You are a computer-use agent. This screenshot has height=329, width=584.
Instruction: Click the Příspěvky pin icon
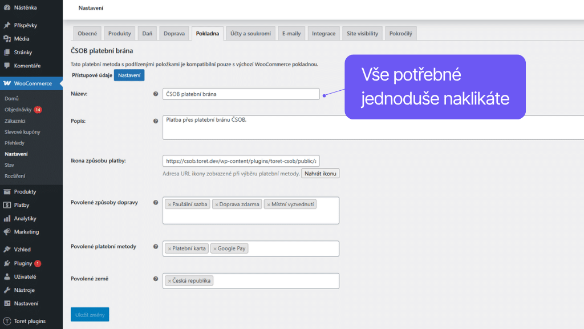7,25
